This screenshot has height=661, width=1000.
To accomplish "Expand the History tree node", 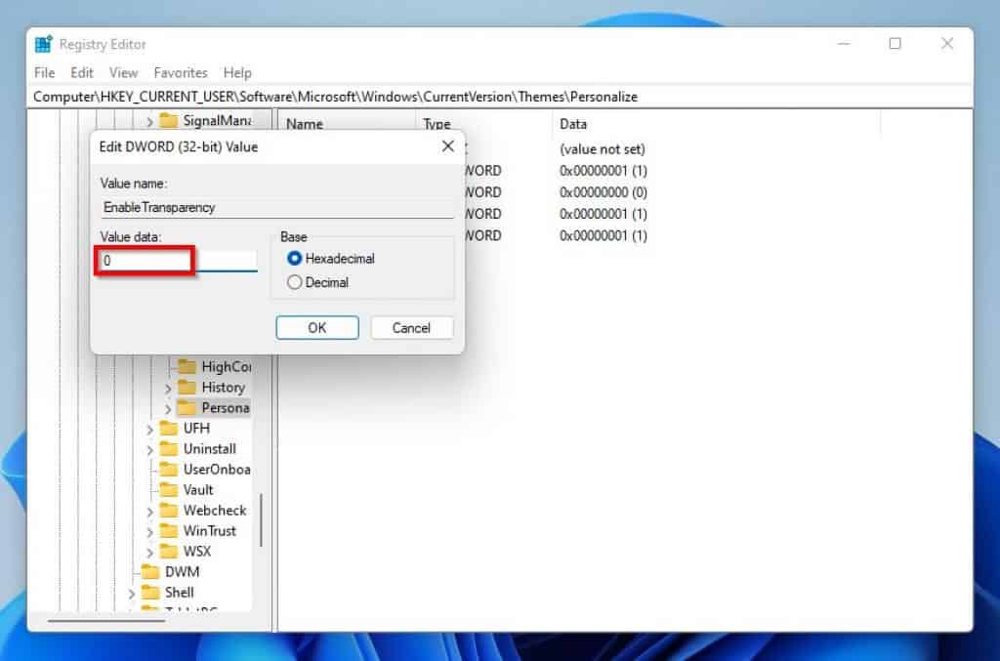I will [168, 389].
